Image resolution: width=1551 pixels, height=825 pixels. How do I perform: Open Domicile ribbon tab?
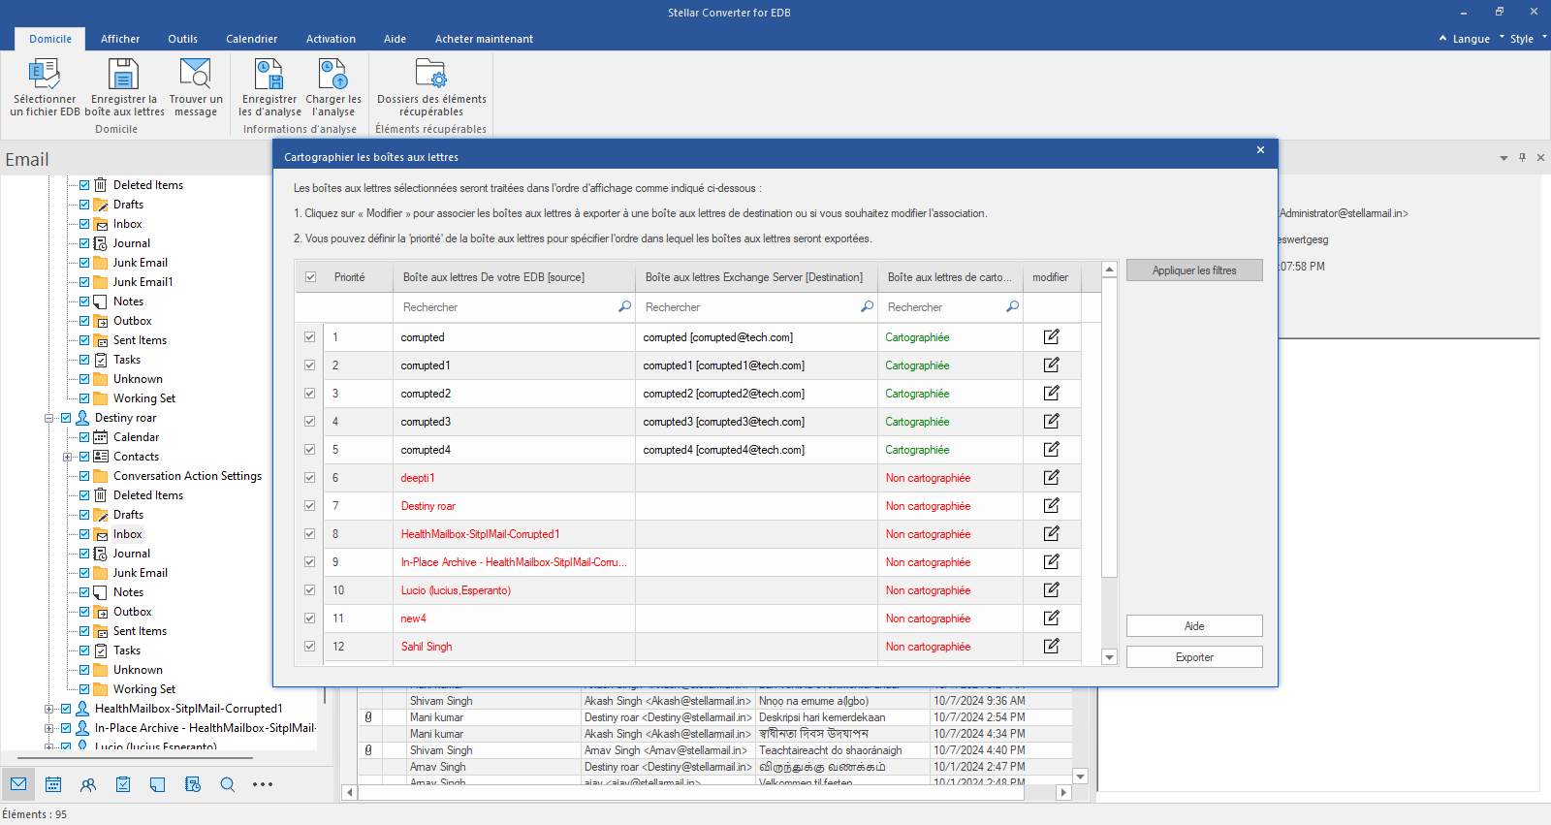pos(50,39)
